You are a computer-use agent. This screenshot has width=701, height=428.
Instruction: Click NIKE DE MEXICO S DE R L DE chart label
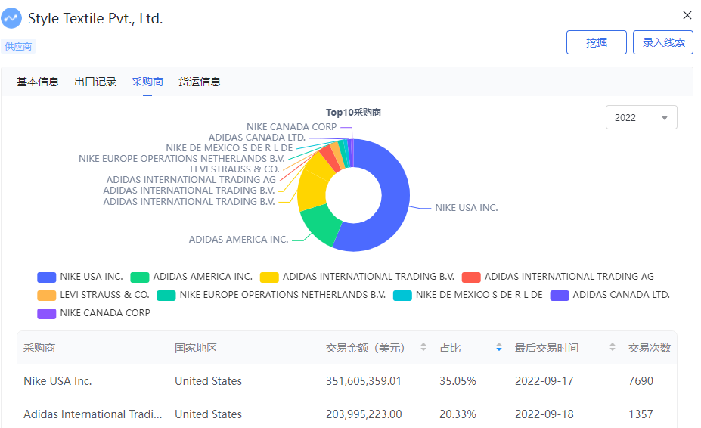[x=229, y=147]
